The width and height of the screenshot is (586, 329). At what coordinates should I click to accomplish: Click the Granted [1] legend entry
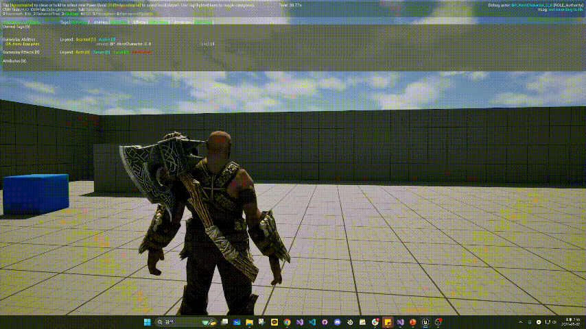(x=86, y=40)
